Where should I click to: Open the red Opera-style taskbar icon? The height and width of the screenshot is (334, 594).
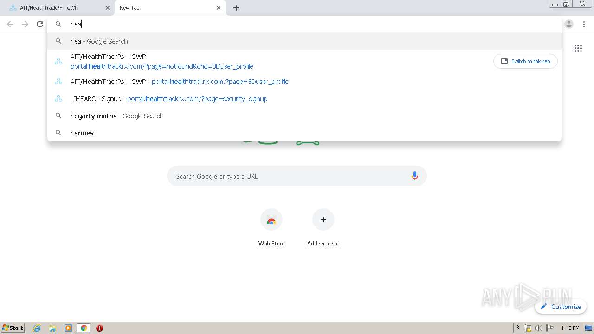(x=99, y=328)
